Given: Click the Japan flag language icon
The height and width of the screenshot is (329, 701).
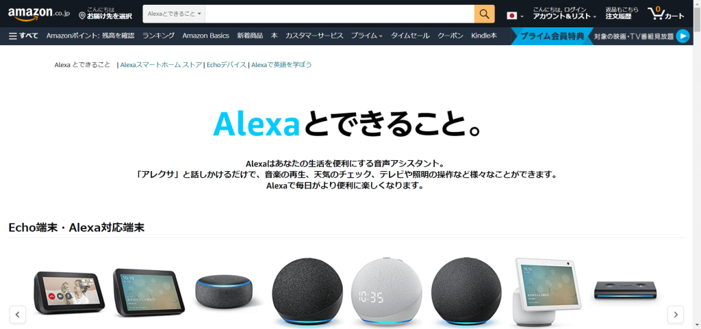Looking at the screenshot, I should 512,16.
